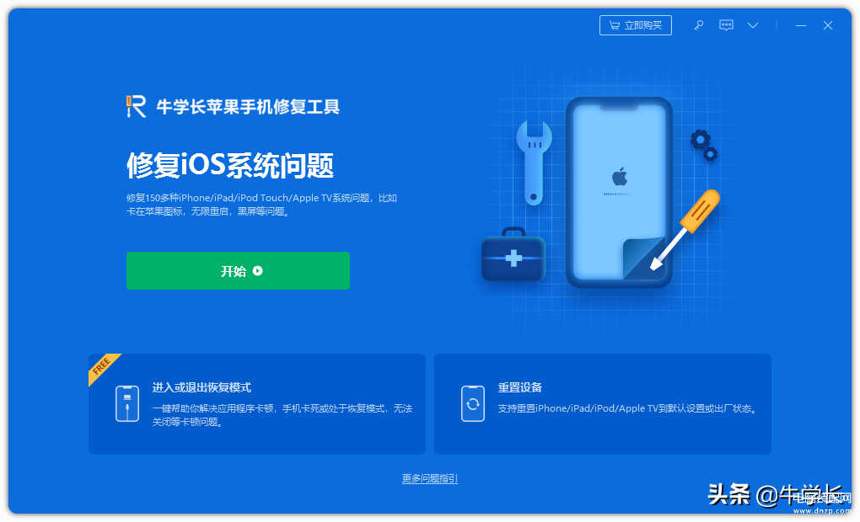The height and width of the screenshot is (522, 860).
Task: Expand the top-right chevron menu
Action: (x=753, y=25)
